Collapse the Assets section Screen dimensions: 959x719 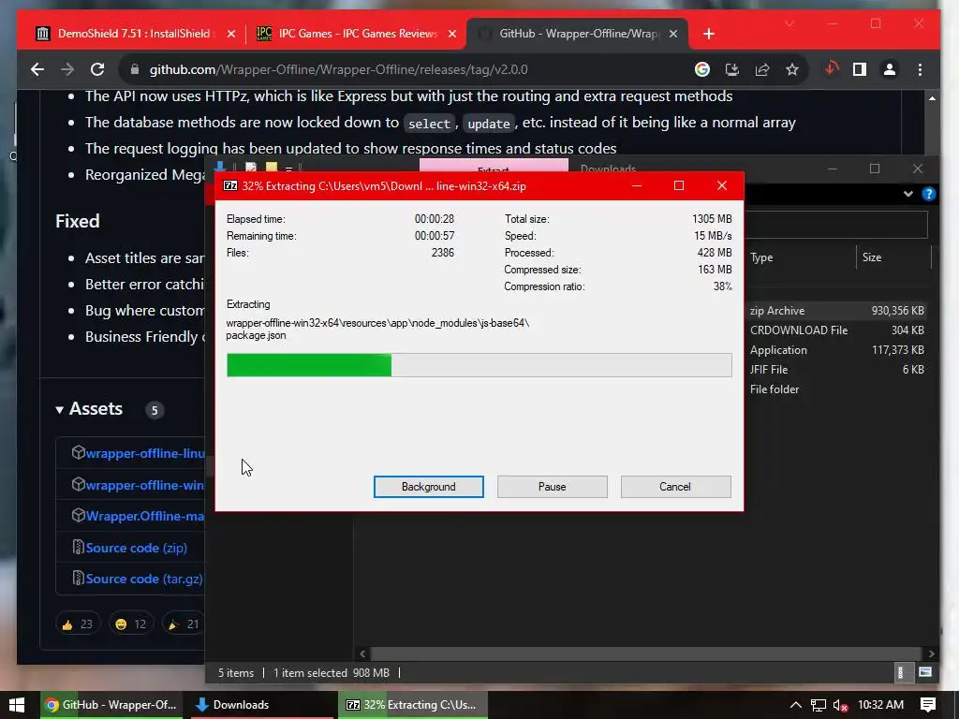point(89,409)
